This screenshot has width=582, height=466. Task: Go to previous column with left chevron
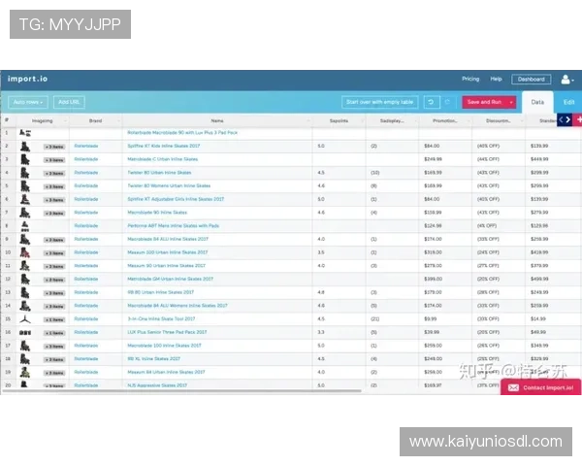(x=562, y=120)
